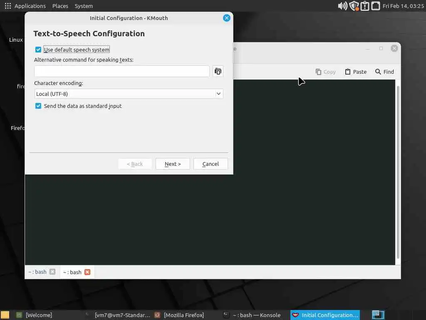Close the first bash tab with its X icon
Image resolution: width=426 pixels, height=320 pixels.
(52, 272)
